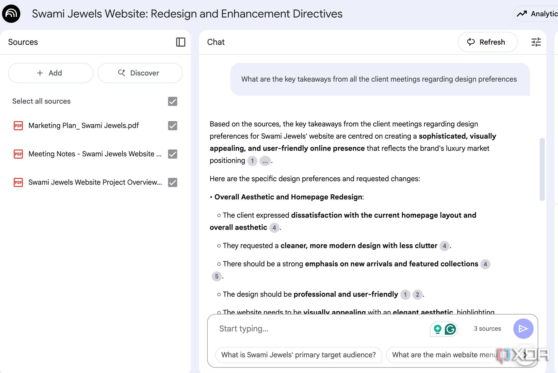Image resolution: width=558 pixels, height=373 pixels.
Task: Click the send message arrow button
Action: point(523,329)
